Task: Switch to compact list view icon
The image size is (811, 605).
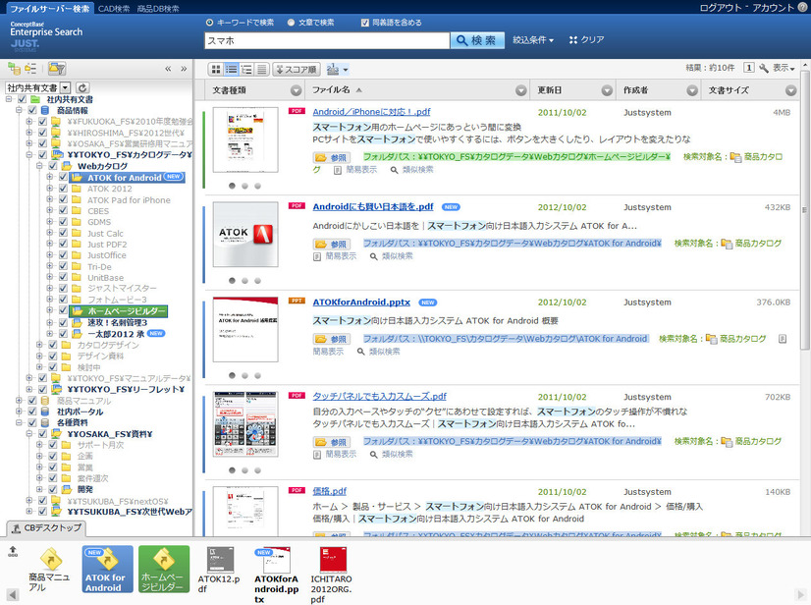Action: click(x=246, y=70)
